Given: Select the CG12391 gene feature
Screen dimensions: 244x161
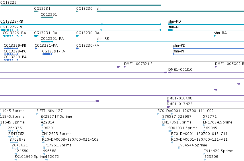Looking at the screenshot, I should (47, 17).
